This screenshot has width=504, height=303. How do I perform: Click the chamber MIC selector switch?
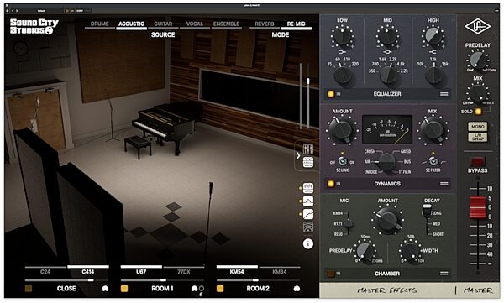pyautogui.click(x=348, y=223)
